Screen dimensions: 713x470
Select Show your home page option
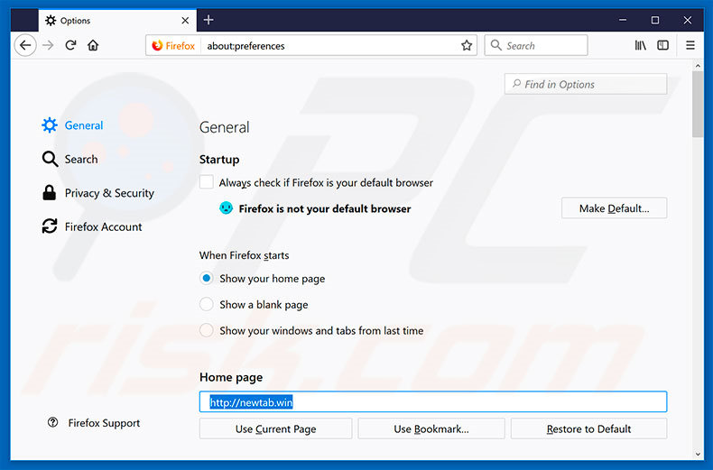207,278
